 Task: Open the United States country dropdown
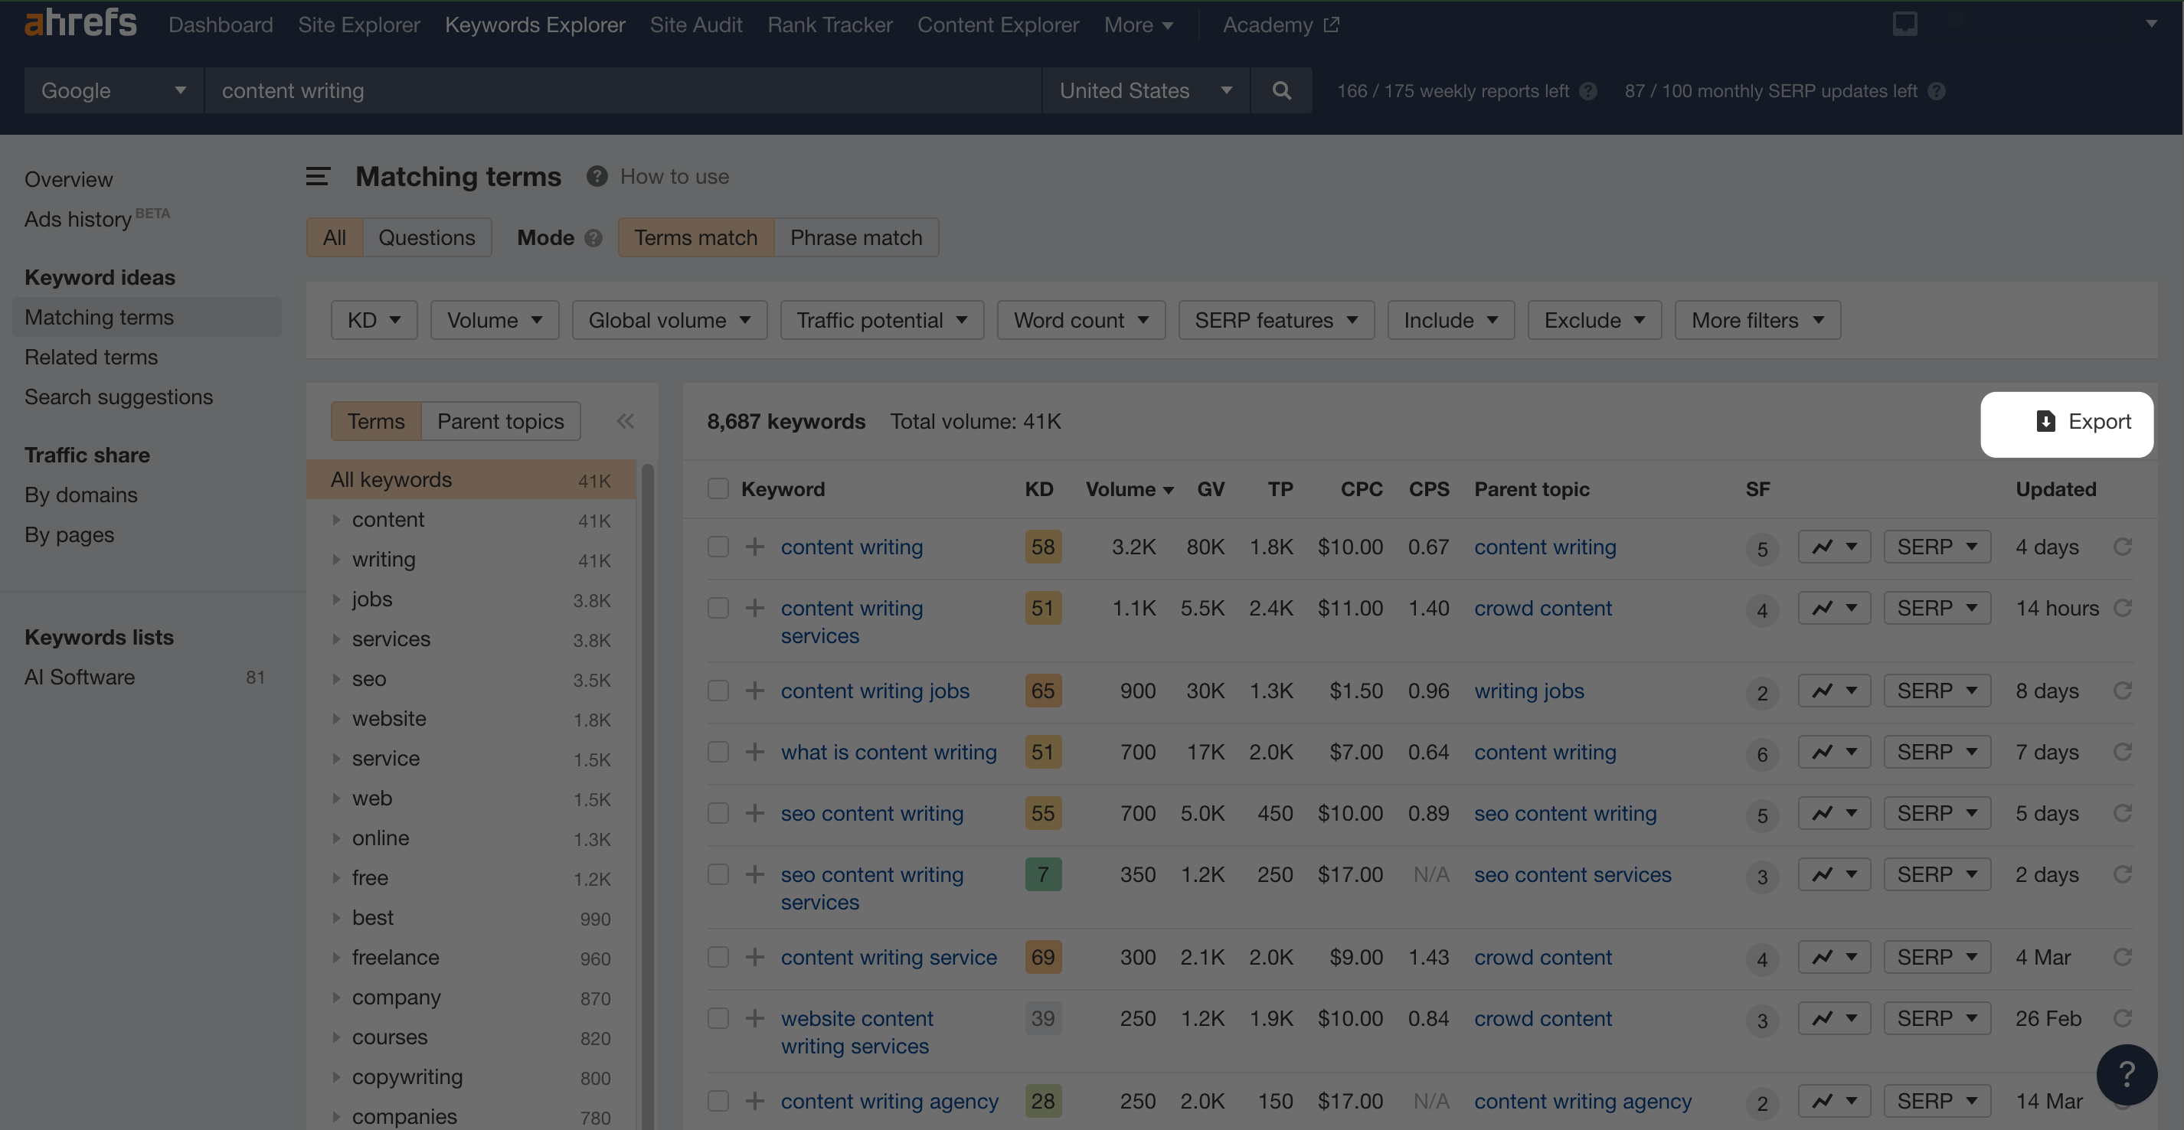1146,90
